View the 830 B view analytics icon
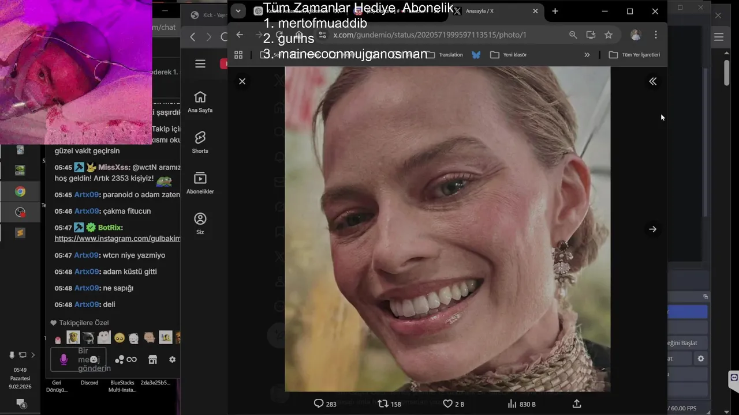The width and height of the screenshot is (739, 415). pyautogui.click(x=521, y=404)
